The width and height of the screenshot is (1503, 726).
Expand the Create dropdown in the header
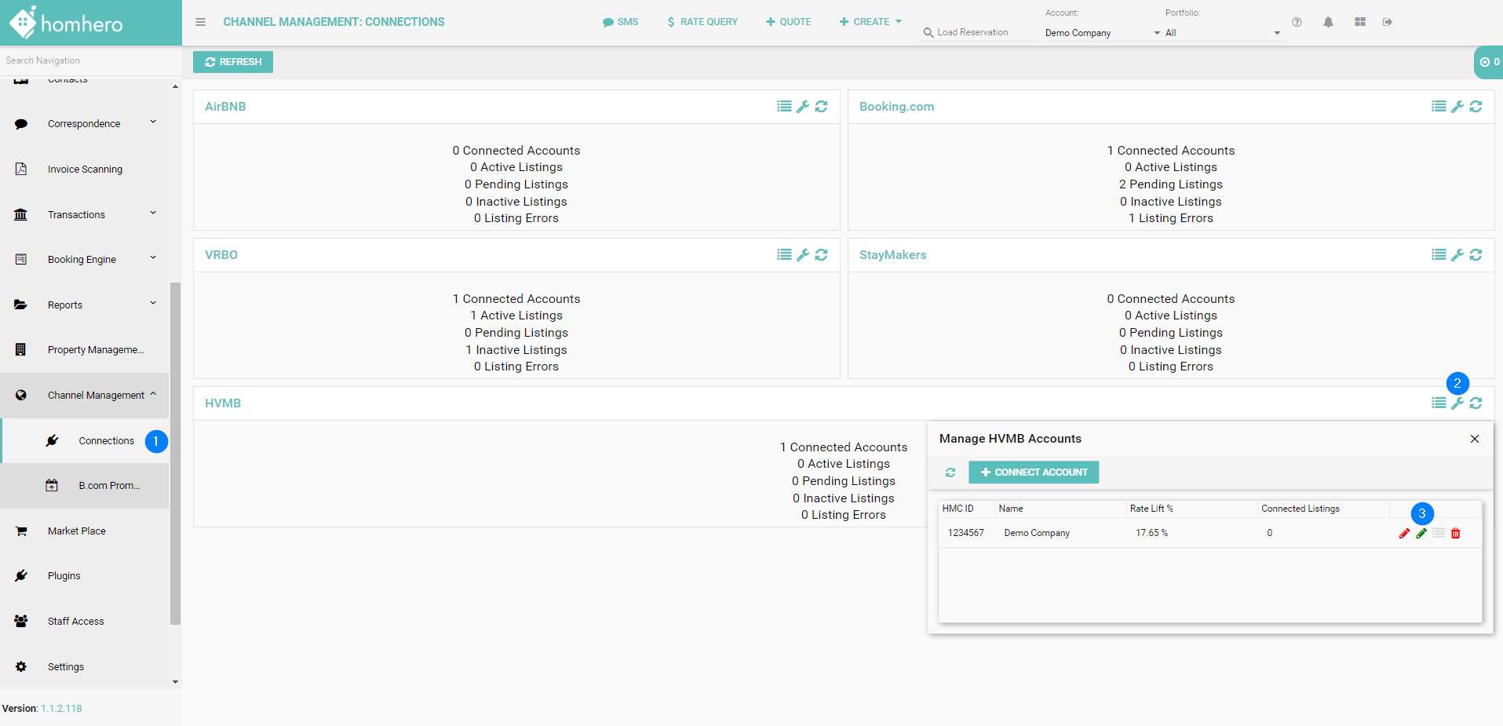[x=870, y=22]
